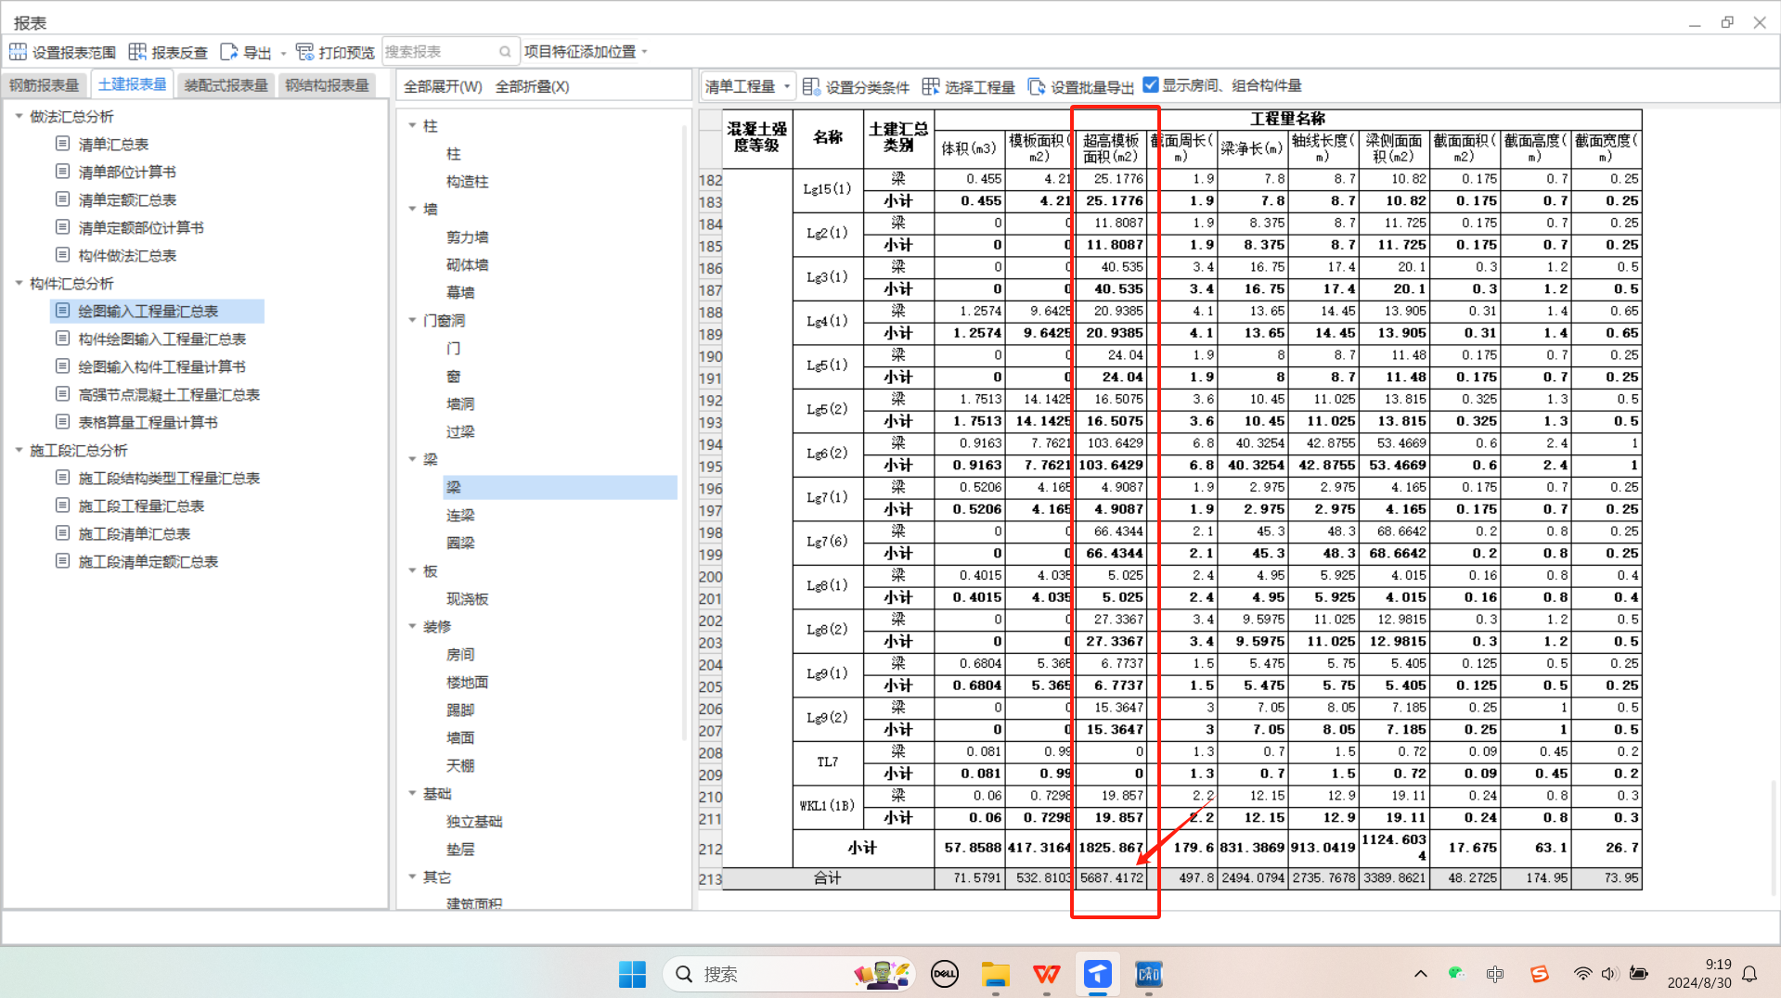Switch to 土建报表量 tab
Image resolution: width=1781 pixels, height=998 pixels.
[x=132, y=84]
